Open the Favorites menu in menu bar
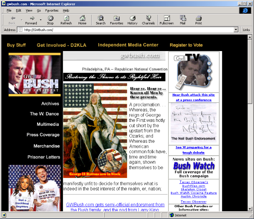This screenshot has width=254, height=219. pyautogui.click(x=51, y=10)
